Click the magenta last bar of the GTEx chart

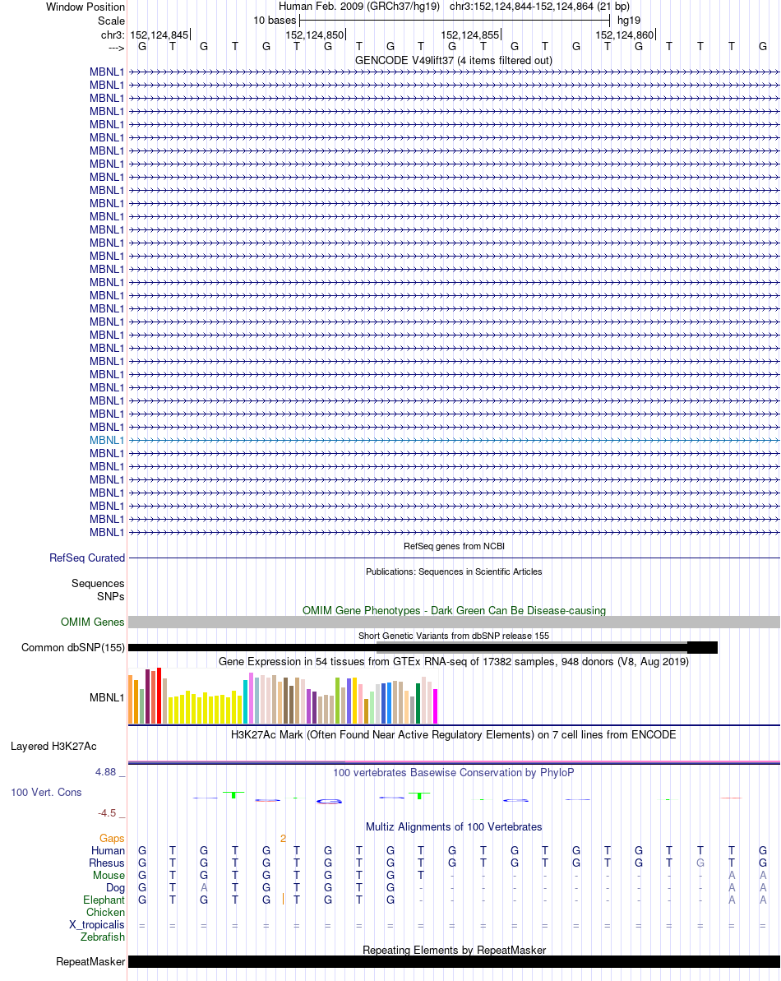pos(435,706)
